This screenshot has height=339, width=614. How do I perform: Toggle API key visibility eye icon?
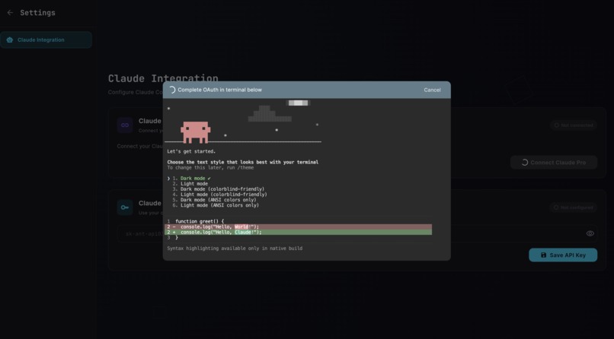[590, 233]
